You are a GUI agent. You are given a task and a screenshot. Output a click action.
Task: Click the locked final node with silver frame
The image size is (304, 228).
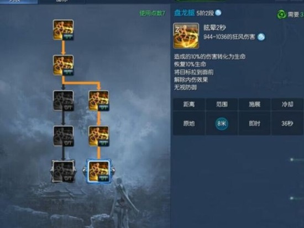click(x=63, y=171)
